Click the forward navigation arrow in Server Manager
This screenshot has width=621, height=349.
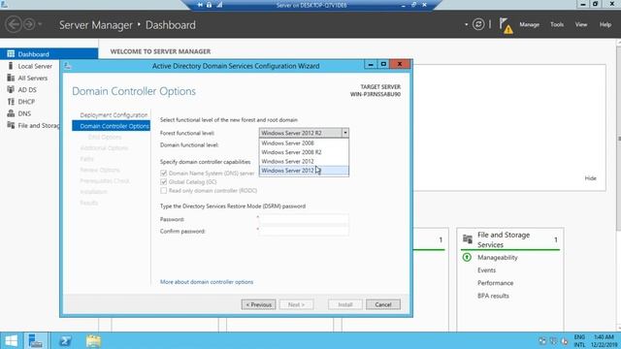[29, 24]
